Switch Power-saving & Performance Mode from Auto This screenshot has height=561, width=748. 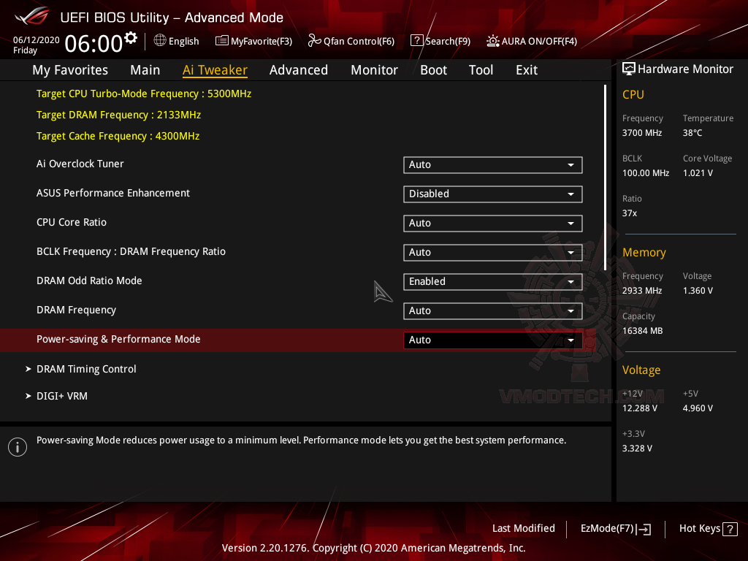coord(492,340)
